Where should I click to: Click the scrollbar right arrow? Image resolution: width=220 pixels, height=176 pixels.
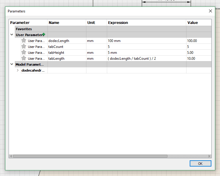coord(209,156)
